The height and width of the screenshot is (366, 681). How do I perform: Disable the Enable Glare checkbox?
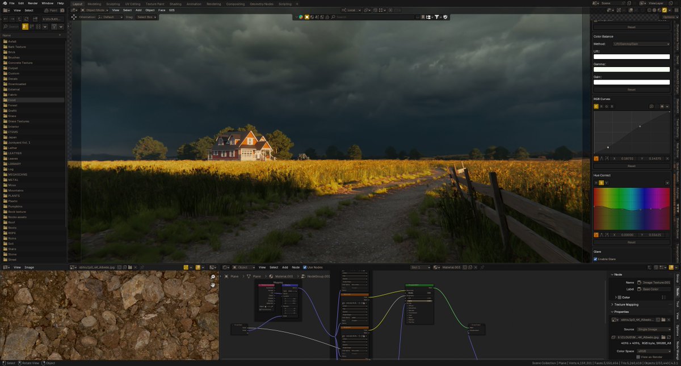(x=595, y=259)
